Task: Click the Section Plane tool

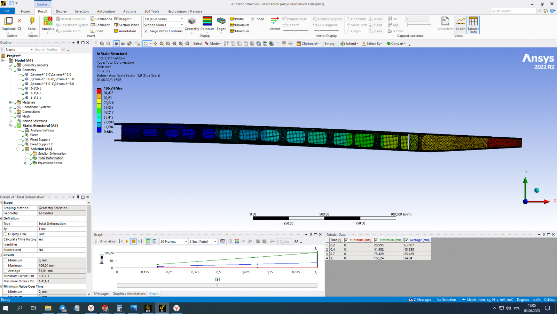Action: (x=127, y=25)
